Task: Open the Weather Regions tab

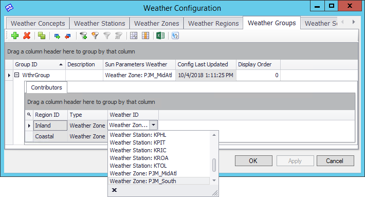Action: 213,24
